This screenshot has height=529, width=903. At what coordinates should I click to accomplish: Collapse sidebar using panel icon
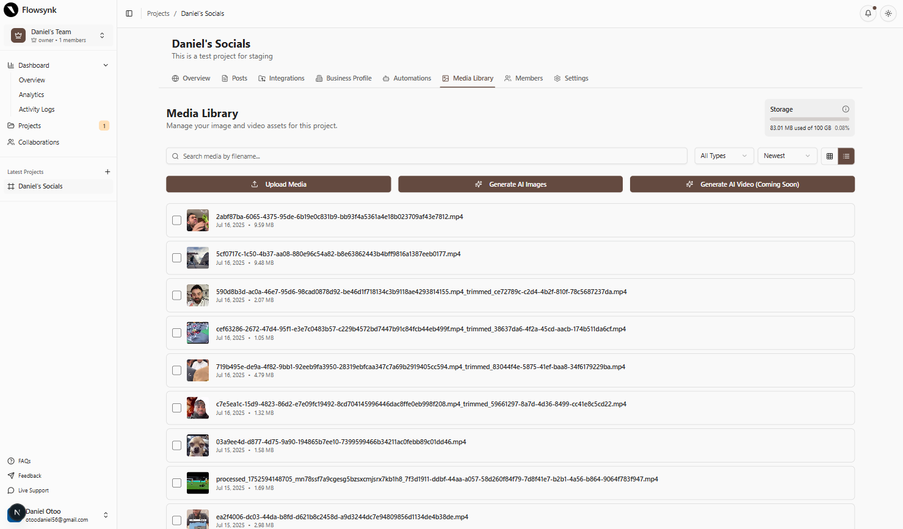pyautogui.click(x=129, y=13)
